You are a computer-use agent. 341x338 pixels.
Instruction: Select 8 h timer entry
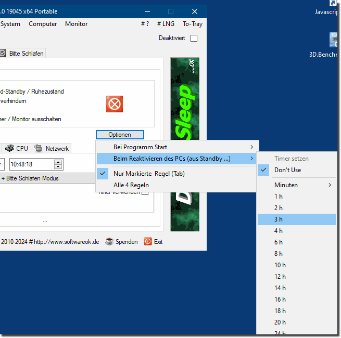297,254
